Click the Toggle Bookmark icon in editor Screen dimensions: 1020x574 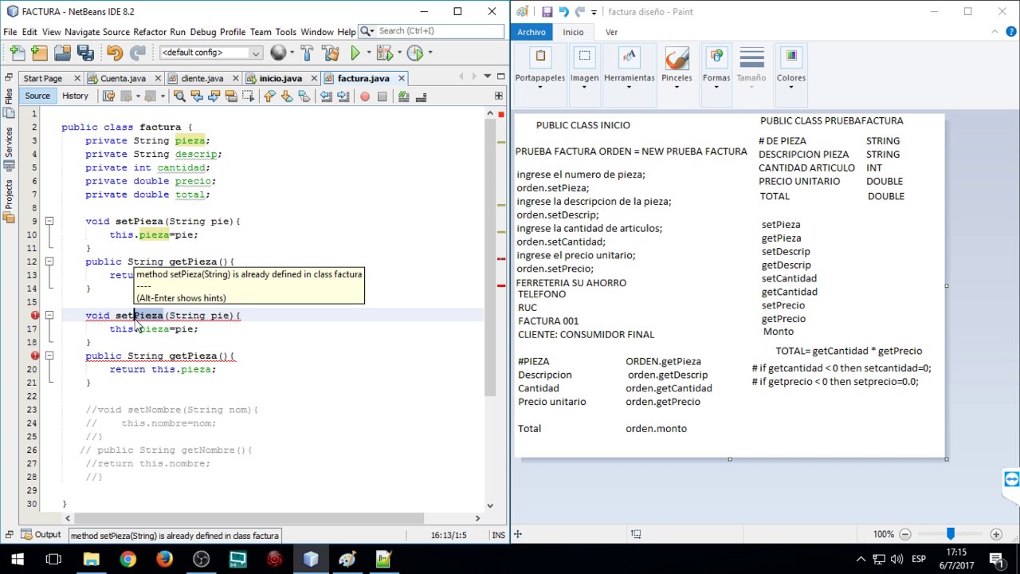coord(304,96)
